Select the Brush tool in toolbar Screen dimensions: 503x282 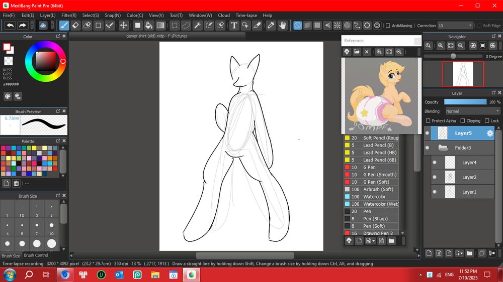click(64, 25)
